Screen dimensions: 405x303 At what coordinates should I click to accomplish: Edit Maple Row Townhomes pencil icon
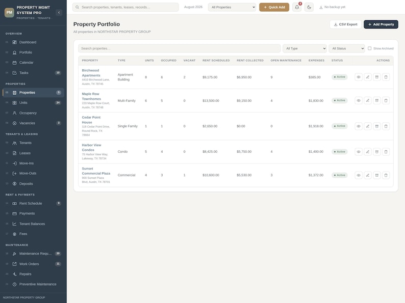click(368, 100)
